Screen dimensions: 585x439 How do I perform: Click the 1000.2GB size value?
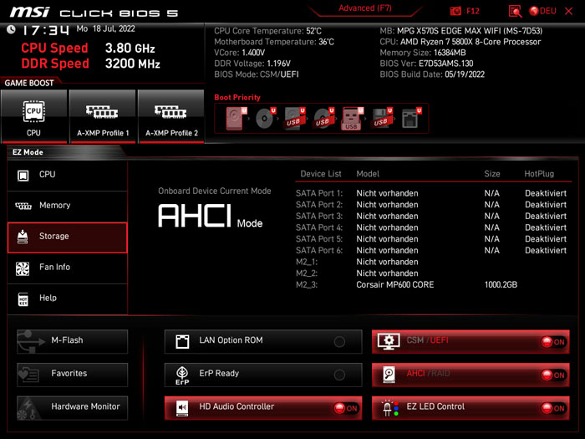coord(501,285)
